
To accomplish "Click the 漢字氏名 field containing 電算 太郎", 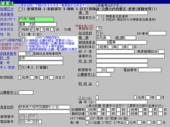I will point(38,24).
